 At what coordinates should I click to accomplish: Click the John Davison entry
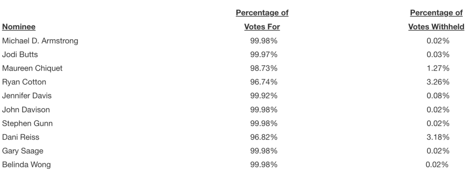[x=26, y=109]
